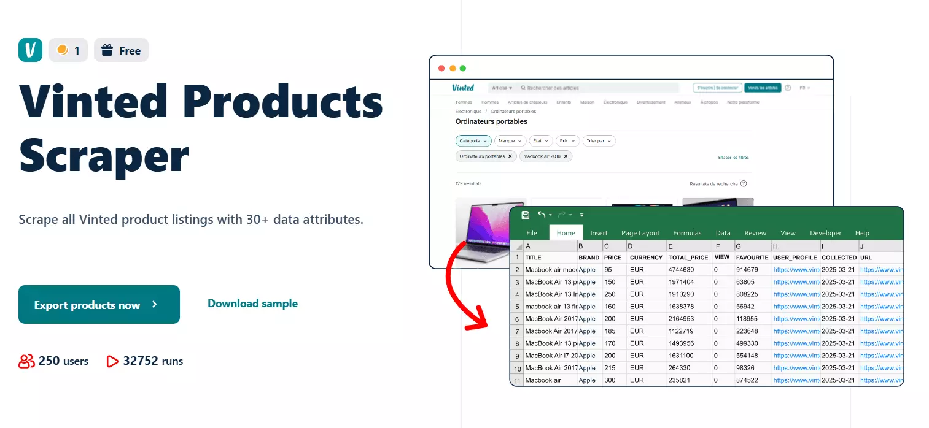Click the gift icon on Free badge
This screenshot has width=929, height=428.
point(107,50)
